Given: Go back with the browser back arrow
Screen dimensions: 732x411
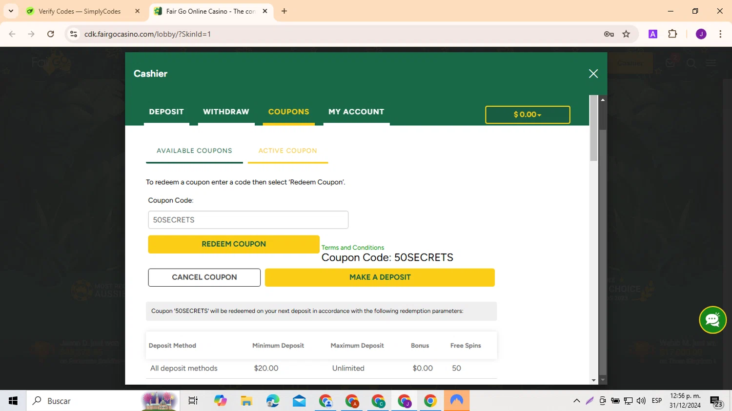Looking at the screenshot, I should (x=12, y=34).
